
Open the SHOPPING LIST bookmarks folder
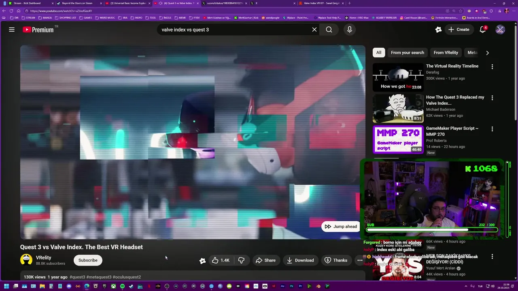(x=66, y=18)
